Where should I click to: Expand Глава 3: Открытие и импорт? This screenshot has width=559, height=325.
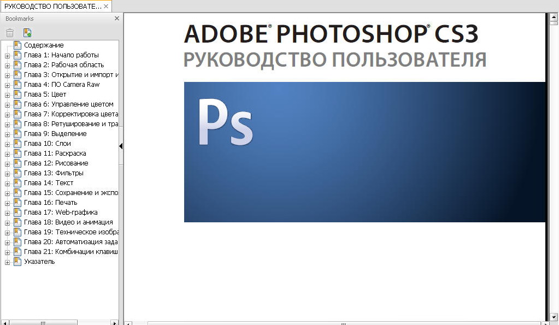(x=7, y=75)
